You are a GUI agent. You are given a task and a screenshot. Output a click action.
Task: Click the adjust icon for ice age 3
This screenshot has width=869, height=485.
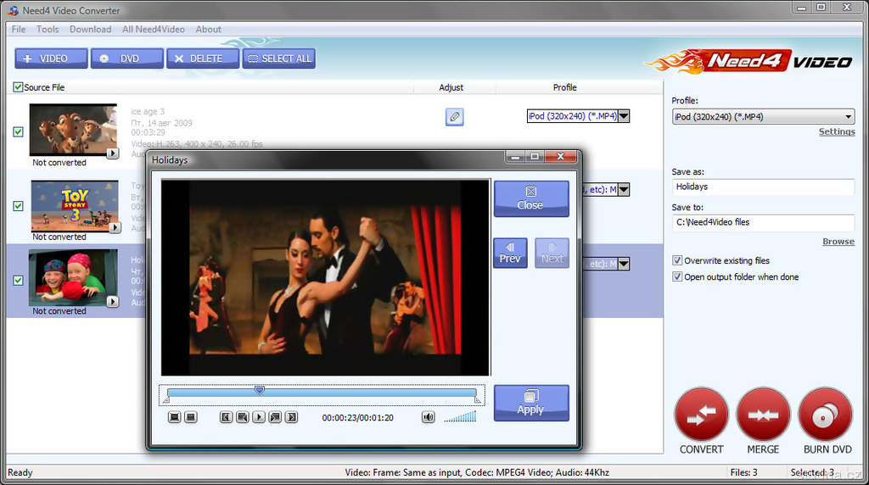pos(454,117)
